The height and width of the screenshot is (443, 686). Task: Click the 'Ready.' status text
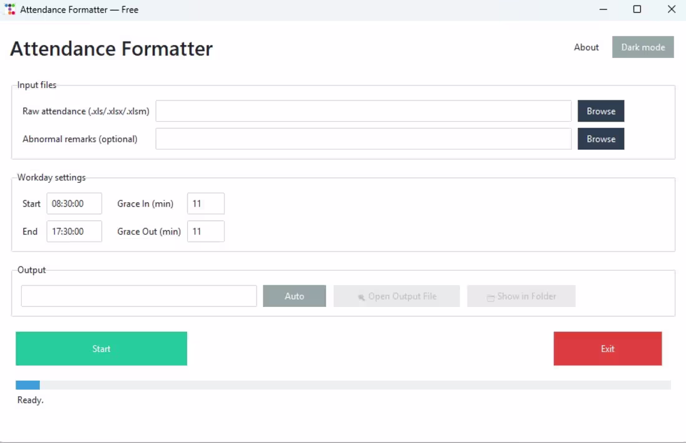coord(30,400)
